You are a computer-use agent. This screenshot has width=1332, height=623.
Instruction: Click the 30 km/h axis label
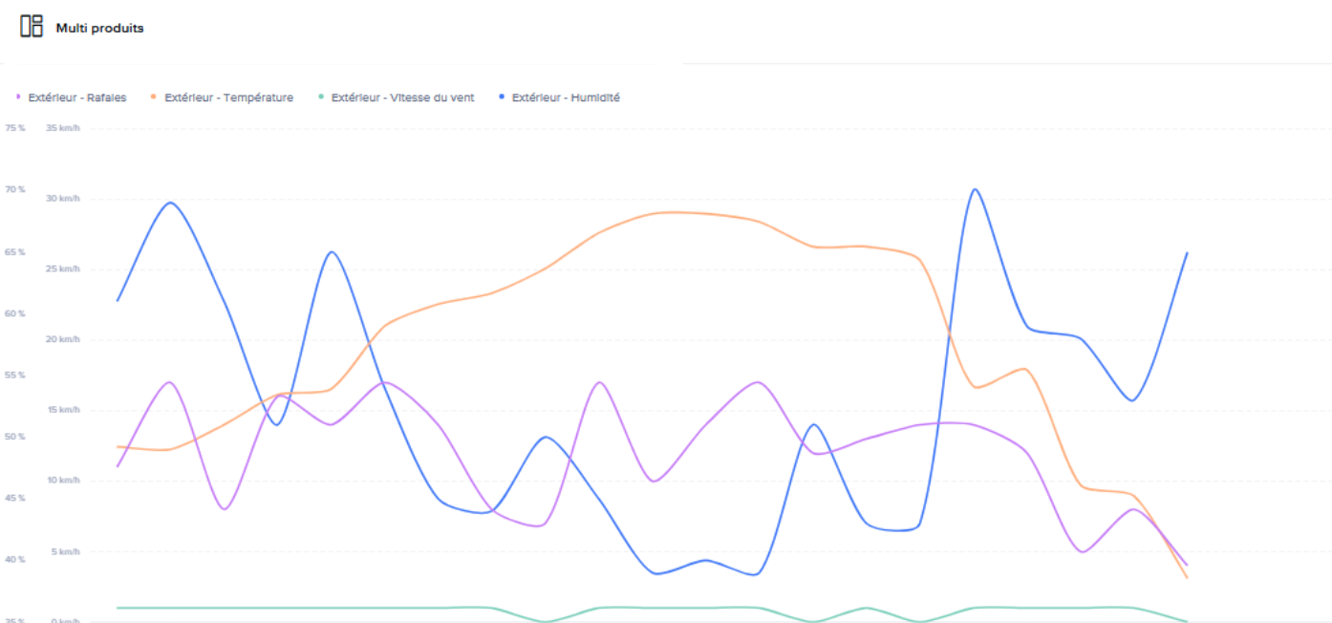click(63, 199)
